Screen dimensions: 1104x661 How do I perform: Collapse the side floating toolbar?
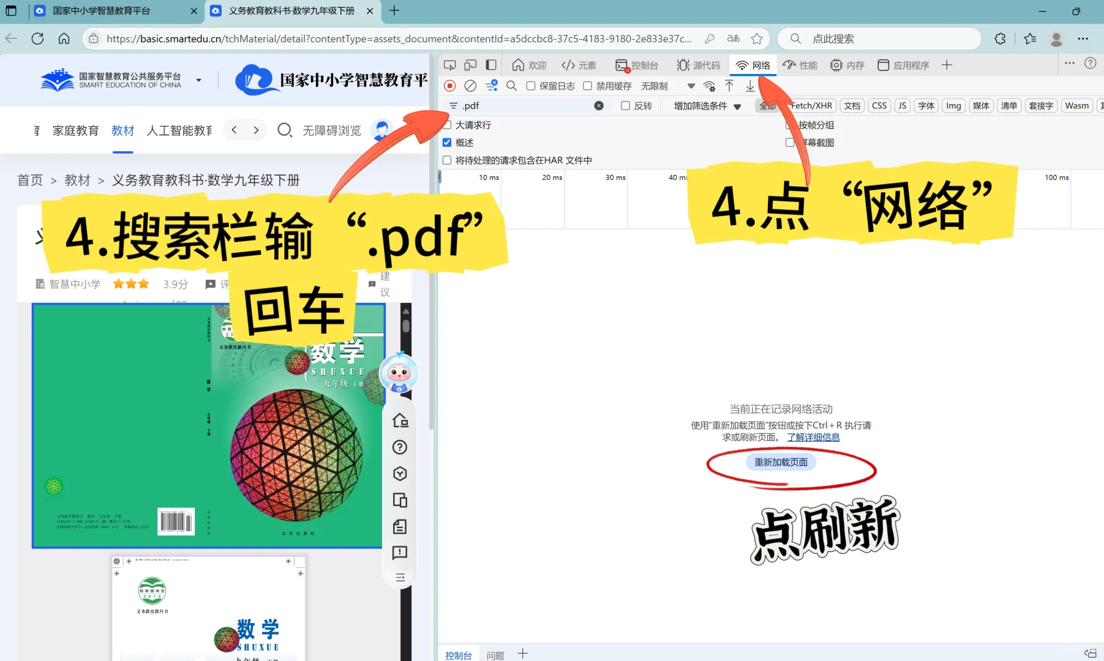point(400,577)
